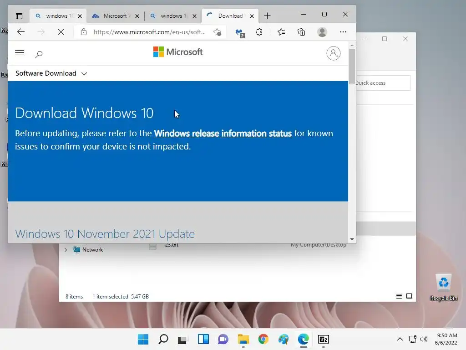The width and height of the screenshot is (466, 350).
Task: Sign in with account icon on page
Action: (333, 53)
